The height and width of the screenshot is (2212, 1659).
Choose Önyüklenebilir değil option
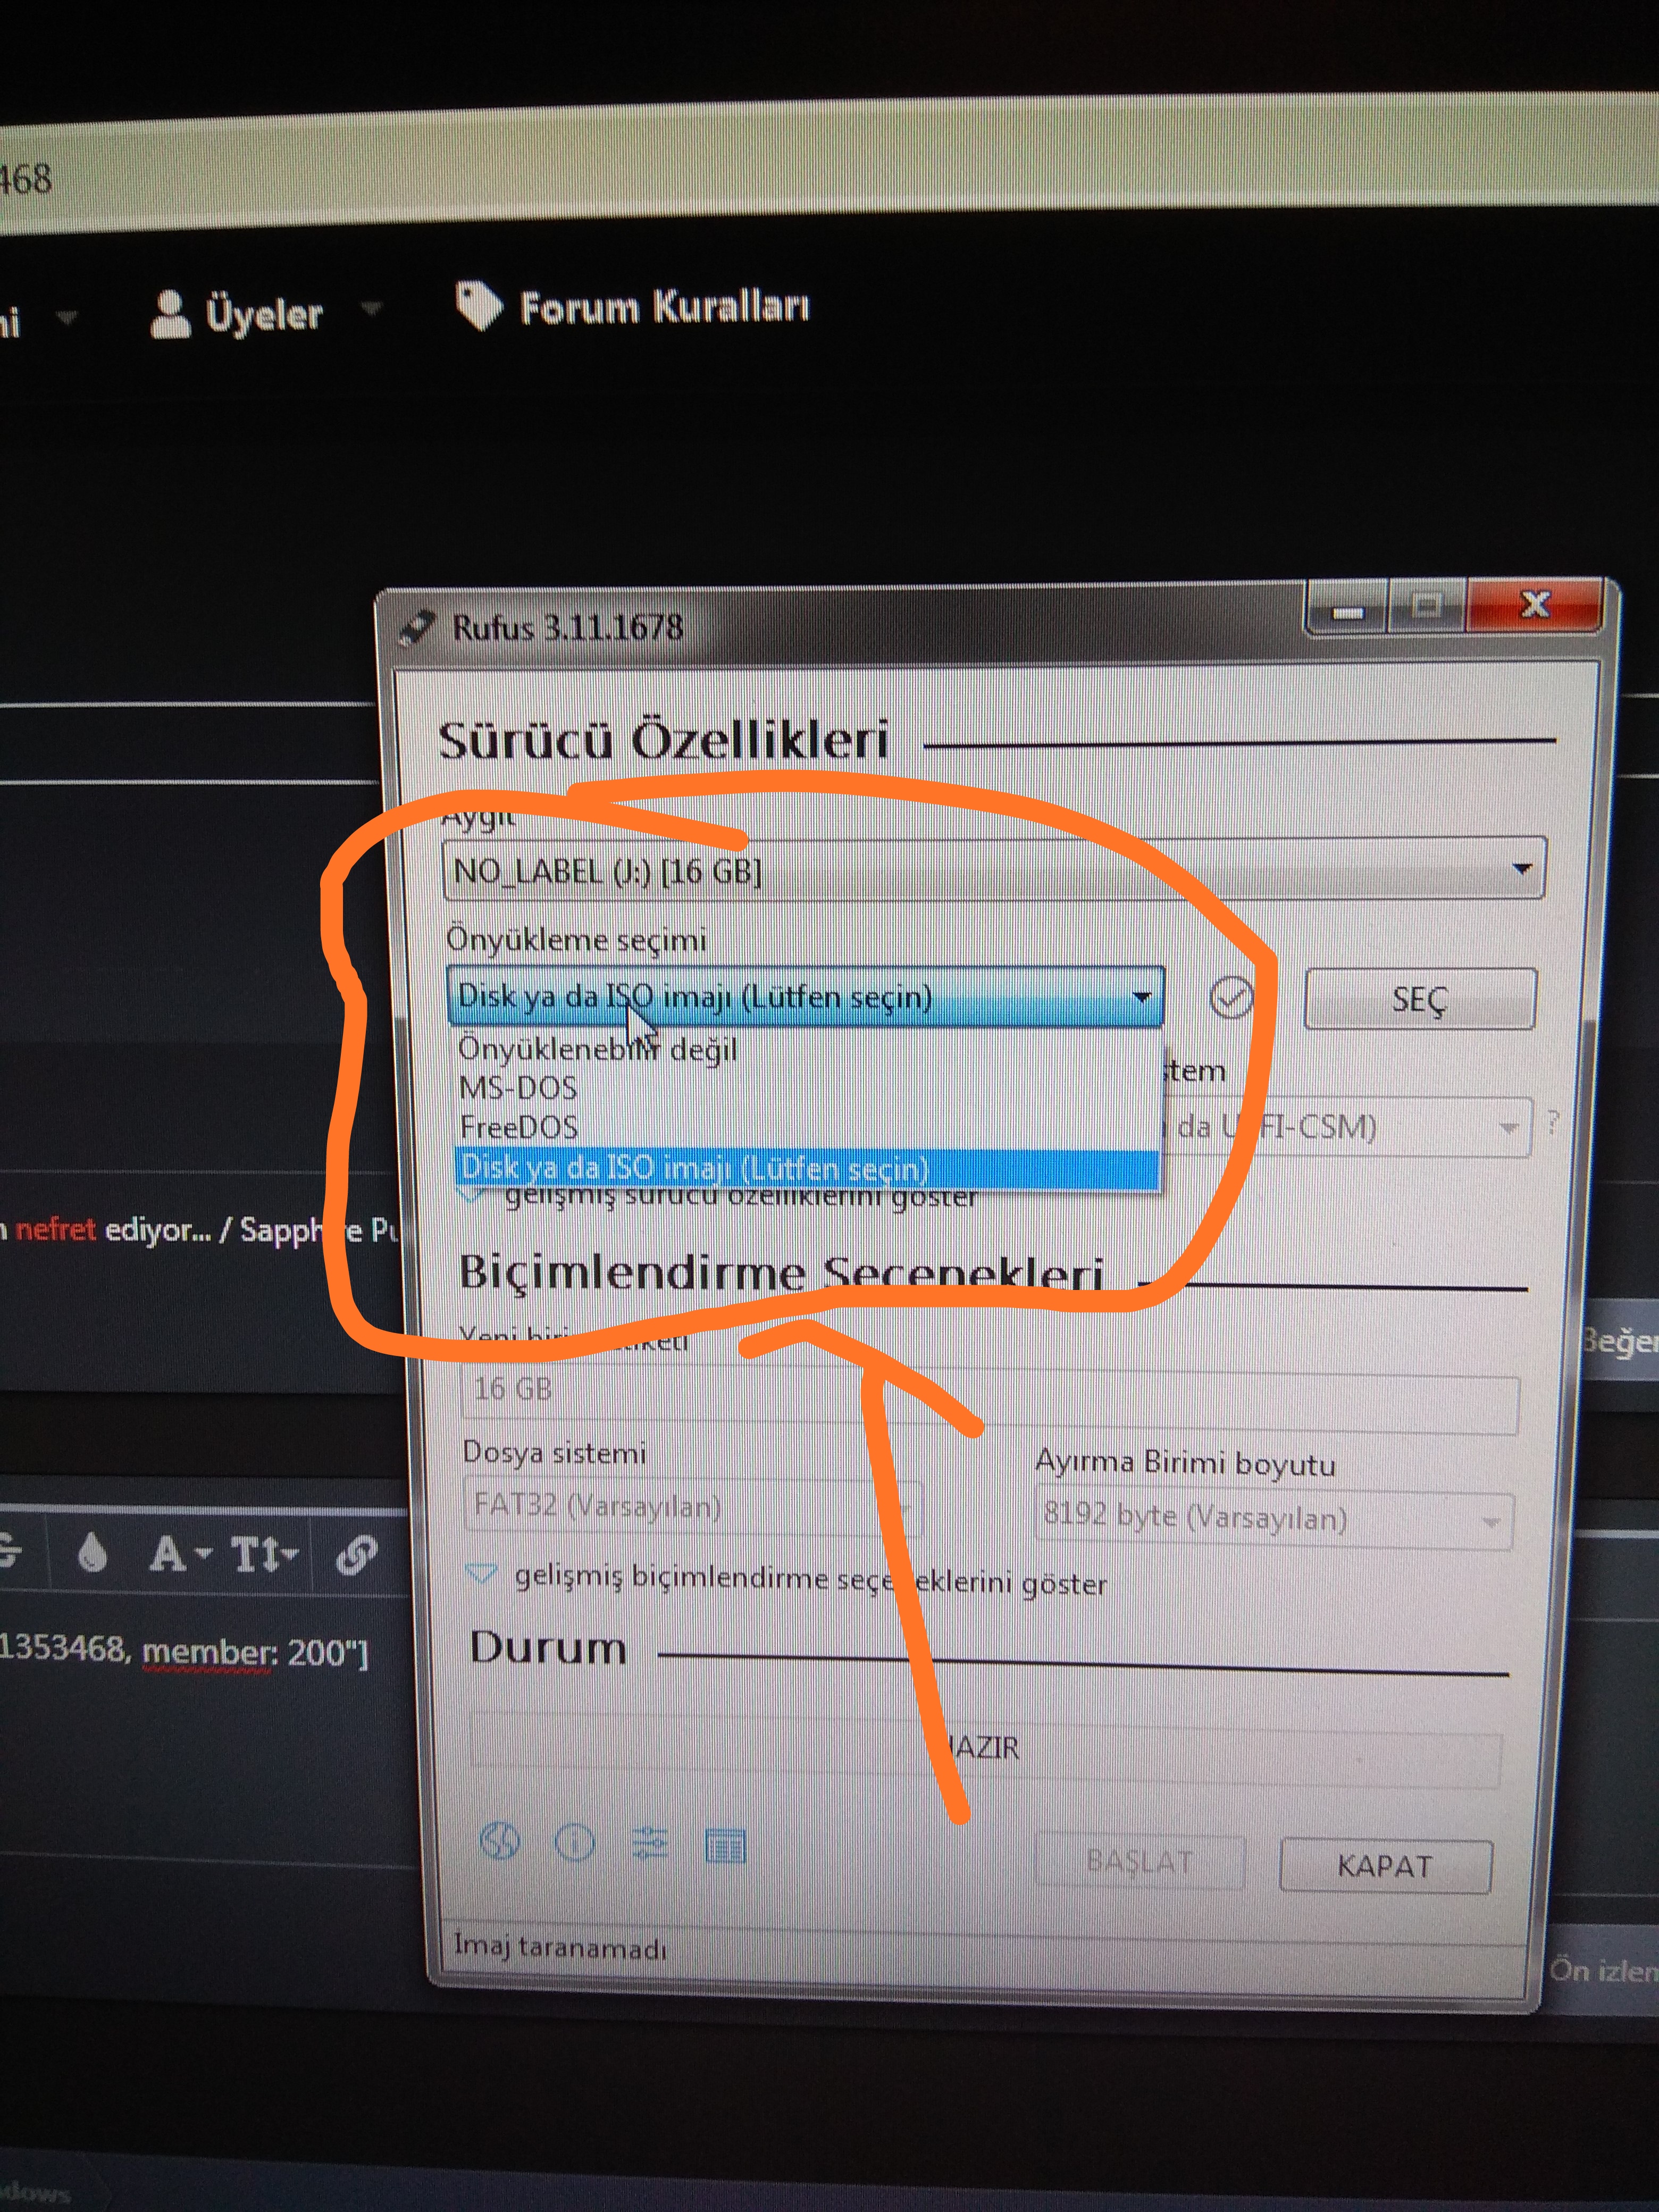597,1050
